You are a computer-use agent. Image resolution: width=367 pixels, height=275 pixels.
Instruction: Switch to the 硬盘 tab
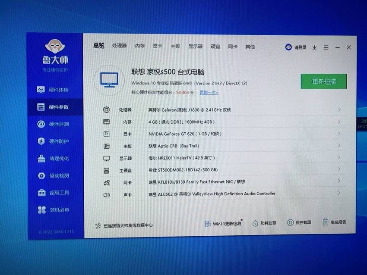tap(215, 47)
